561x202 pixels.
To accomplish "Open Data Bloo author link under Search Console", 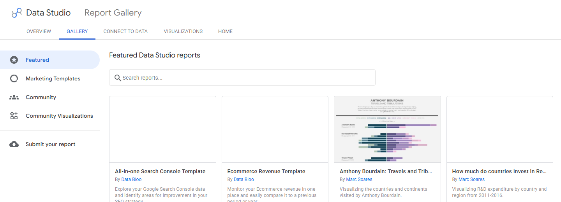I will (x=131, y=179).
